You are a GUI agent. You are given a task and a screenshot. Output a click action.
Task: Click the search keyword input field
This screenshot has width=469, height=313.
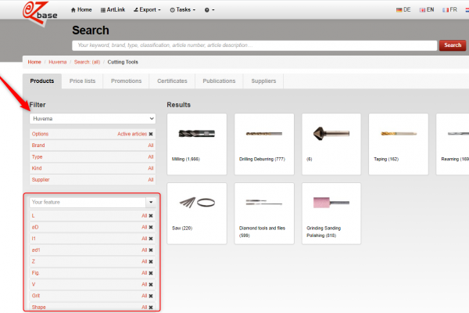pos(254,45)
